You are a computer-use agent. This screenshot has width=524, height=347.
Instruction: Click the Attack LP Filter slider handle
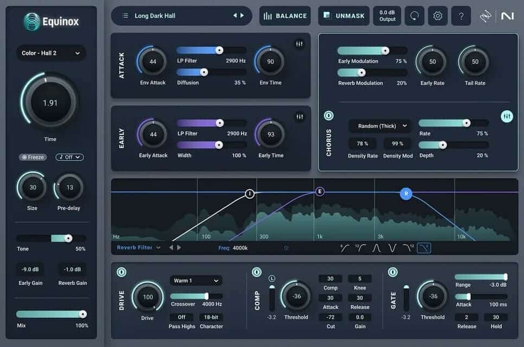(x=219, y=50)
